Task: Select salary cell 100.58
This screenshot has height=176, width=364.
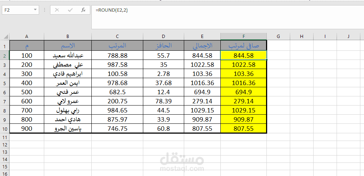Action: click(117, 74)
